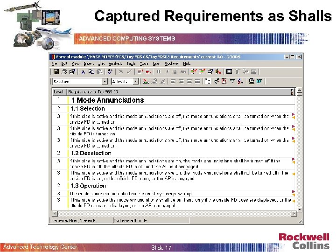Select heading 1.3 Operation
This screenshot has width=336, height=252.
tap(89, 186)
